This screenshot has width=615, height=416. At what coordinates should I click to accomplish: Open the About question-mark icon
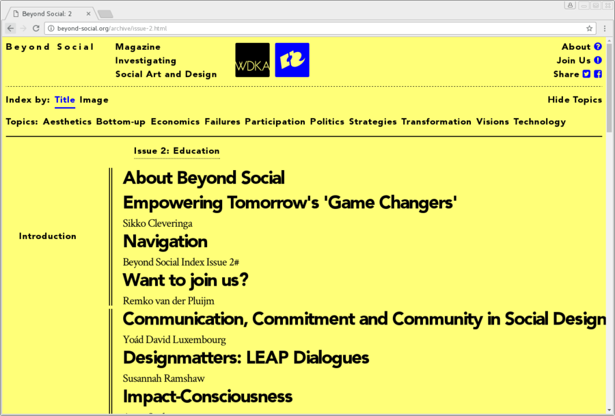(598, 46)
